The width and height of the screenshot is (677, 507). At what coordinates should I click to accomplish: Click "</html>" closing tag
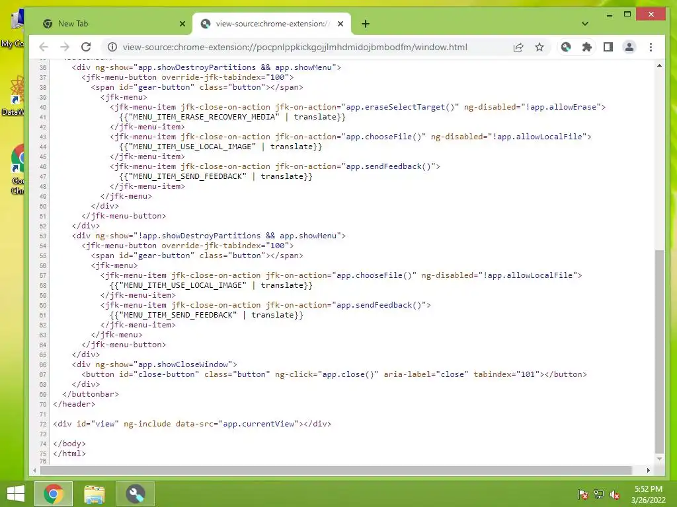pos(69,454)
